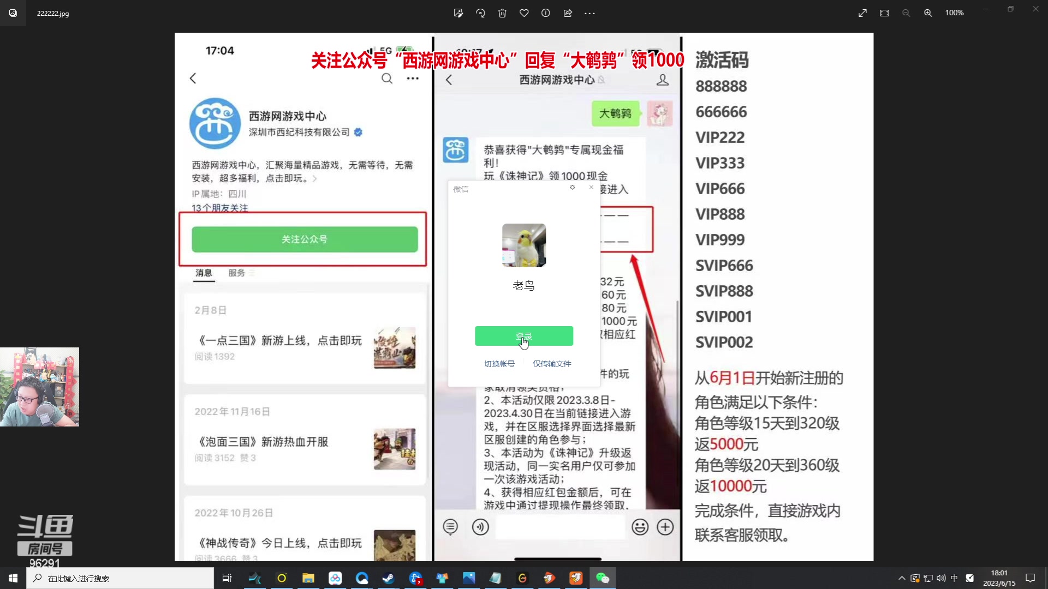Toggle favorite heart for this image
Image resolution: width=1048 pixels, height=589 pixels.
[524, 13]
